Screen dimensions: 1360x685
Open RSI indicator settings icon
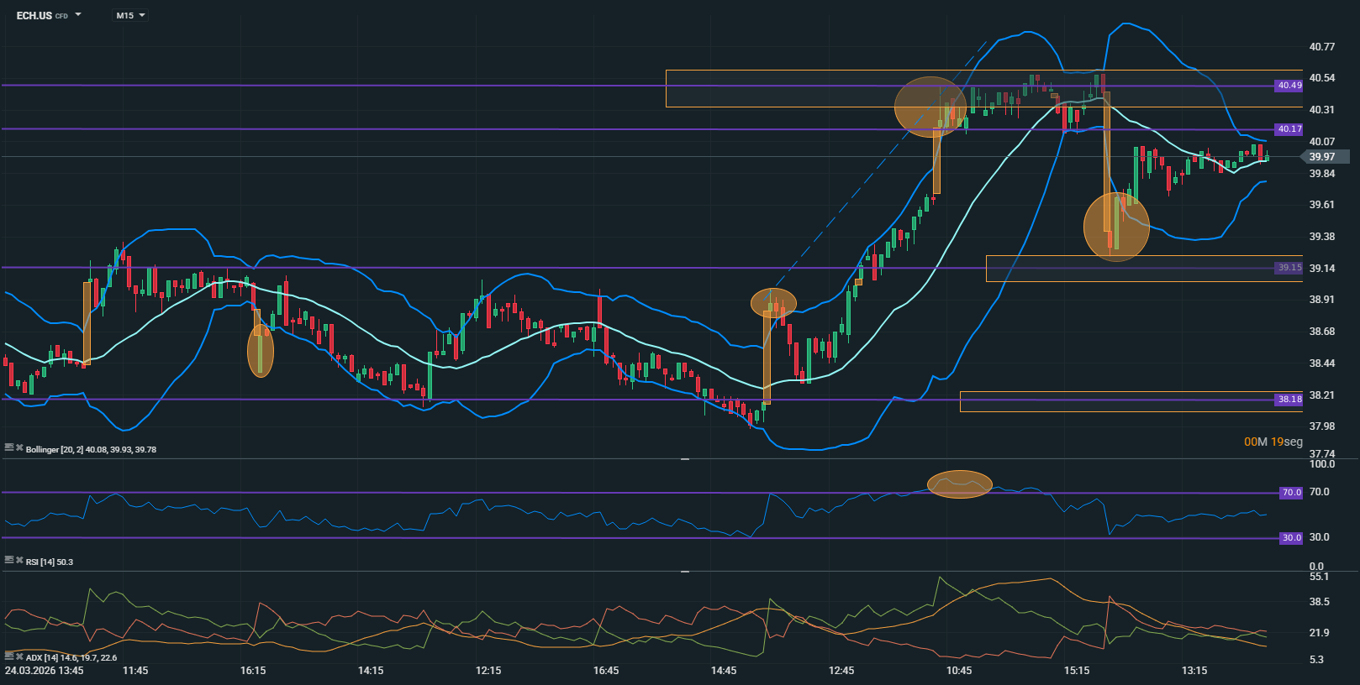(8, 561)
